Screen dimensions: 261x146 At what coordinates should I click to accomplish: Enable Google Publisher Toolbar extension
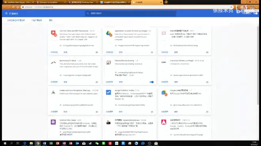(x=152, y=112)
